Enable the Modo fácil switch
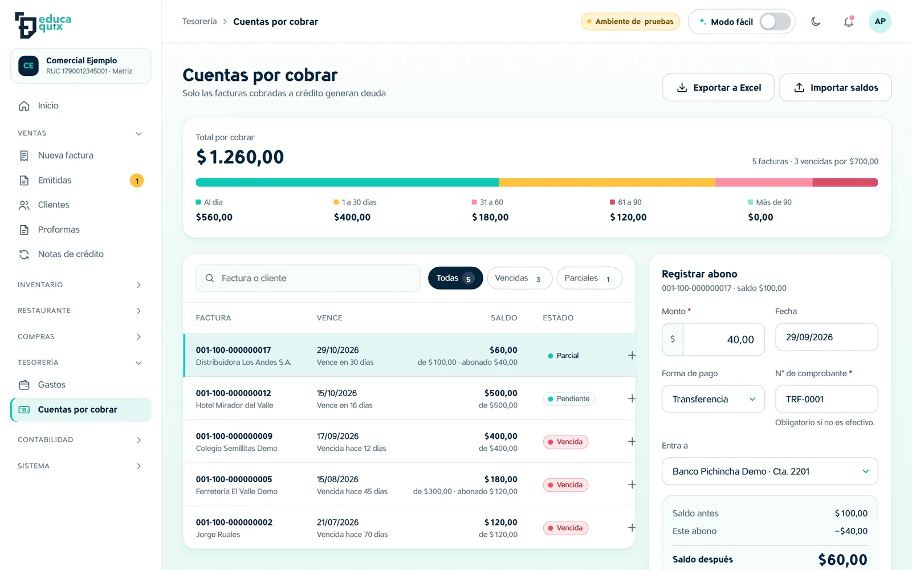This screenshot has height=570, width=912. coord(775,22)
